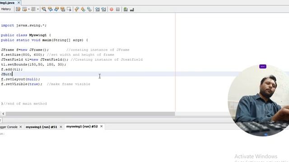The width and height of the screenshot is (289, 162).
Task: Click the Previous Bookmark icon
Action: click(77, 9)
